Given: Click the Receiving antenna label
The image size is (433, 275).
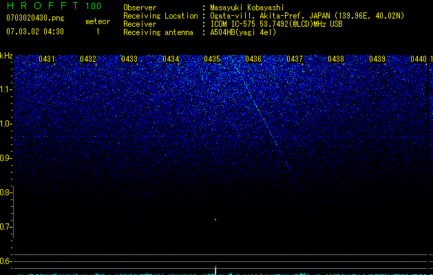Looking at the screenshot, I should point(158,32).
